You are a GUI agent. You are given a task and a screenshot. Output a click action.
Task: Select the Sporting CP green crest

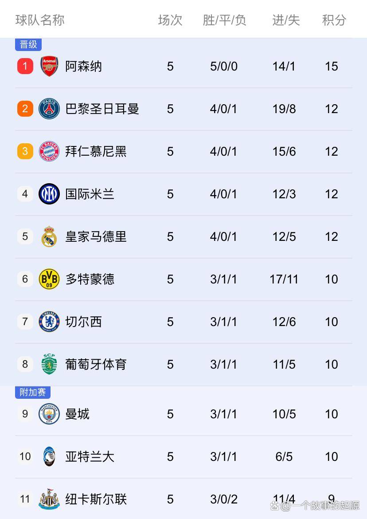[x=49, y=364]
